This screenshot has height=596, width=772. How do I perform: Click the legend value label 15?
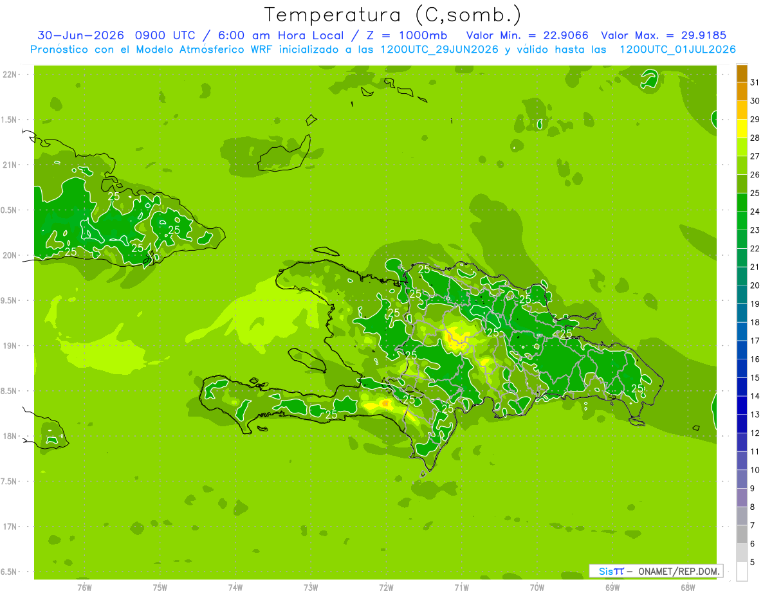[x=755, y=377]
